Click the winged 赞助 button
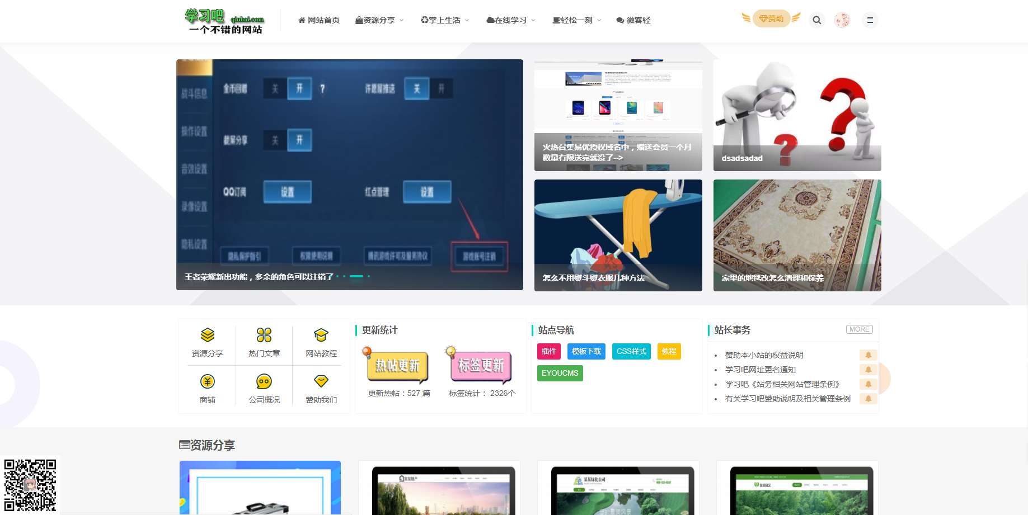The height and width of the screenshot is (515, 1028). point(771,18)
